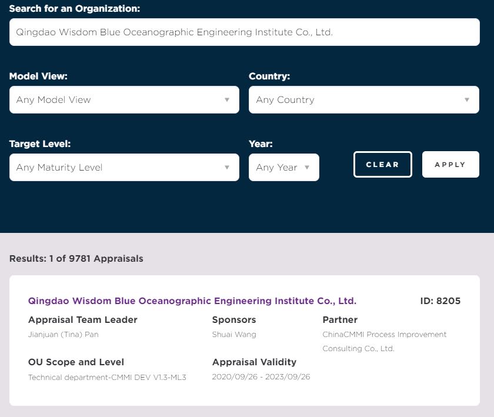Screen dimensions: 494x417
Task: Click team leader name 'Jianjuan (Tina) Pan'
Action: (64, 335)
